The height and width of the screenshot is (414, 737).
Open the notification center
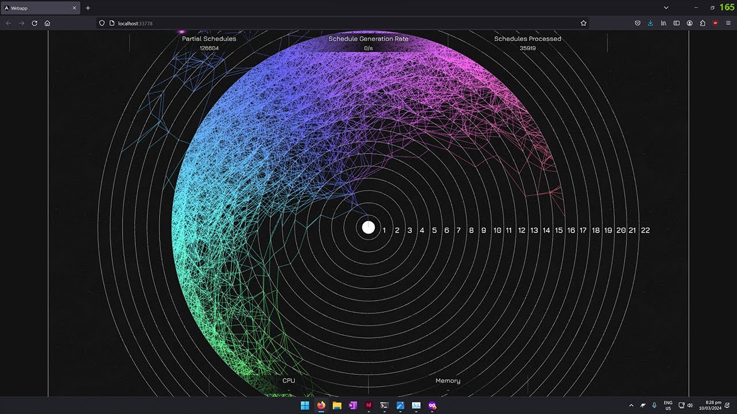[x=727, y=405]
